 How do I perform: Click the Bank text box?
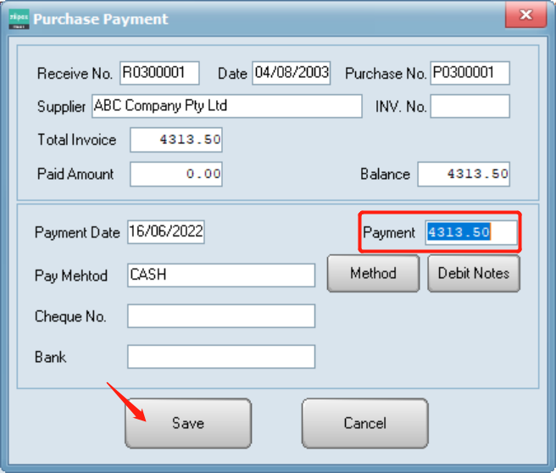[x=220, y=357]
